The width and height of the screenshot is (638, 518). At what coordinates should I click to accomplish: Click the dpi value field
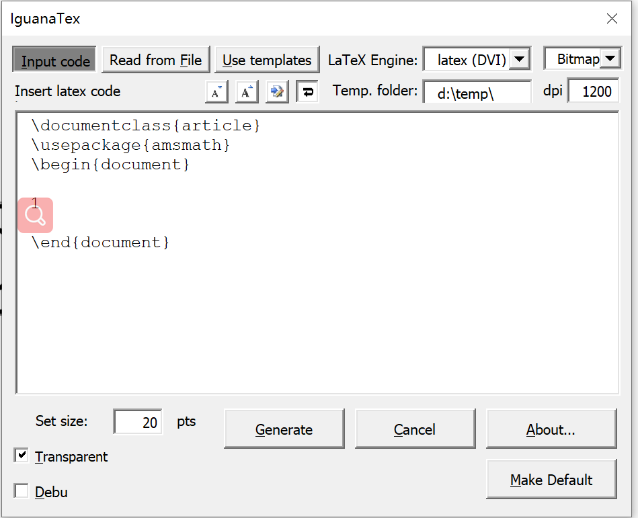(x=593, y=91)
